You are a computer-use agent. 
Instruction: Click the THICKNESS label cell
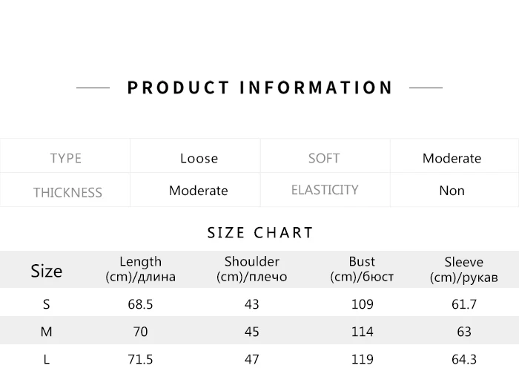[x=67, y=192]
